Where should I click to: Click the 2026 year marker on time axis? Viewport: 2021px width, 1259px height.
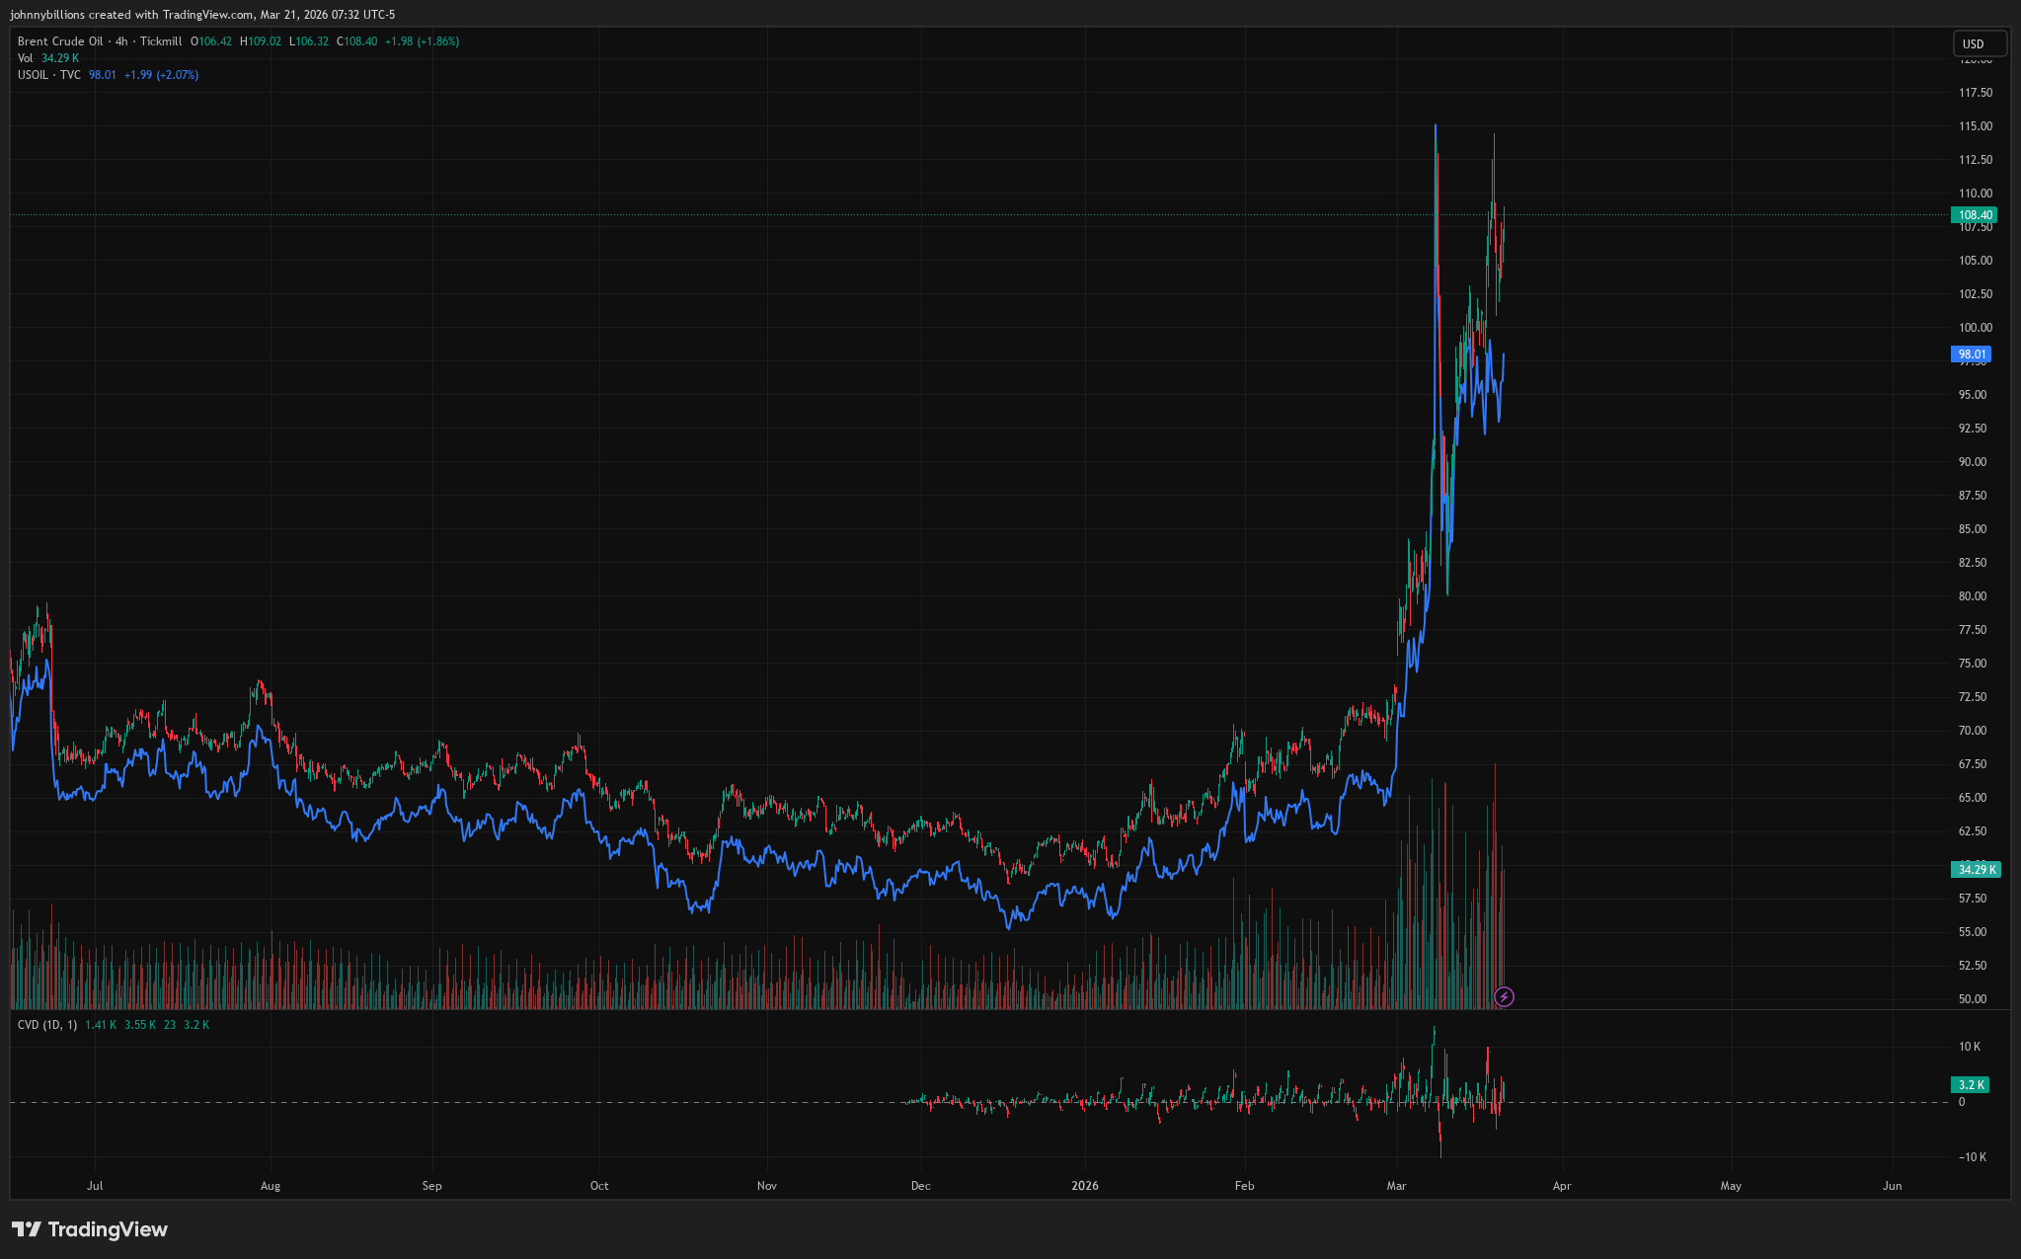point(1084,1186)
